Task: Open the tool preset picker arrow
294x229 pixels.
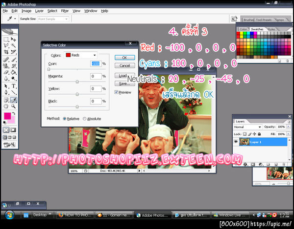Action: pos(15,19)
